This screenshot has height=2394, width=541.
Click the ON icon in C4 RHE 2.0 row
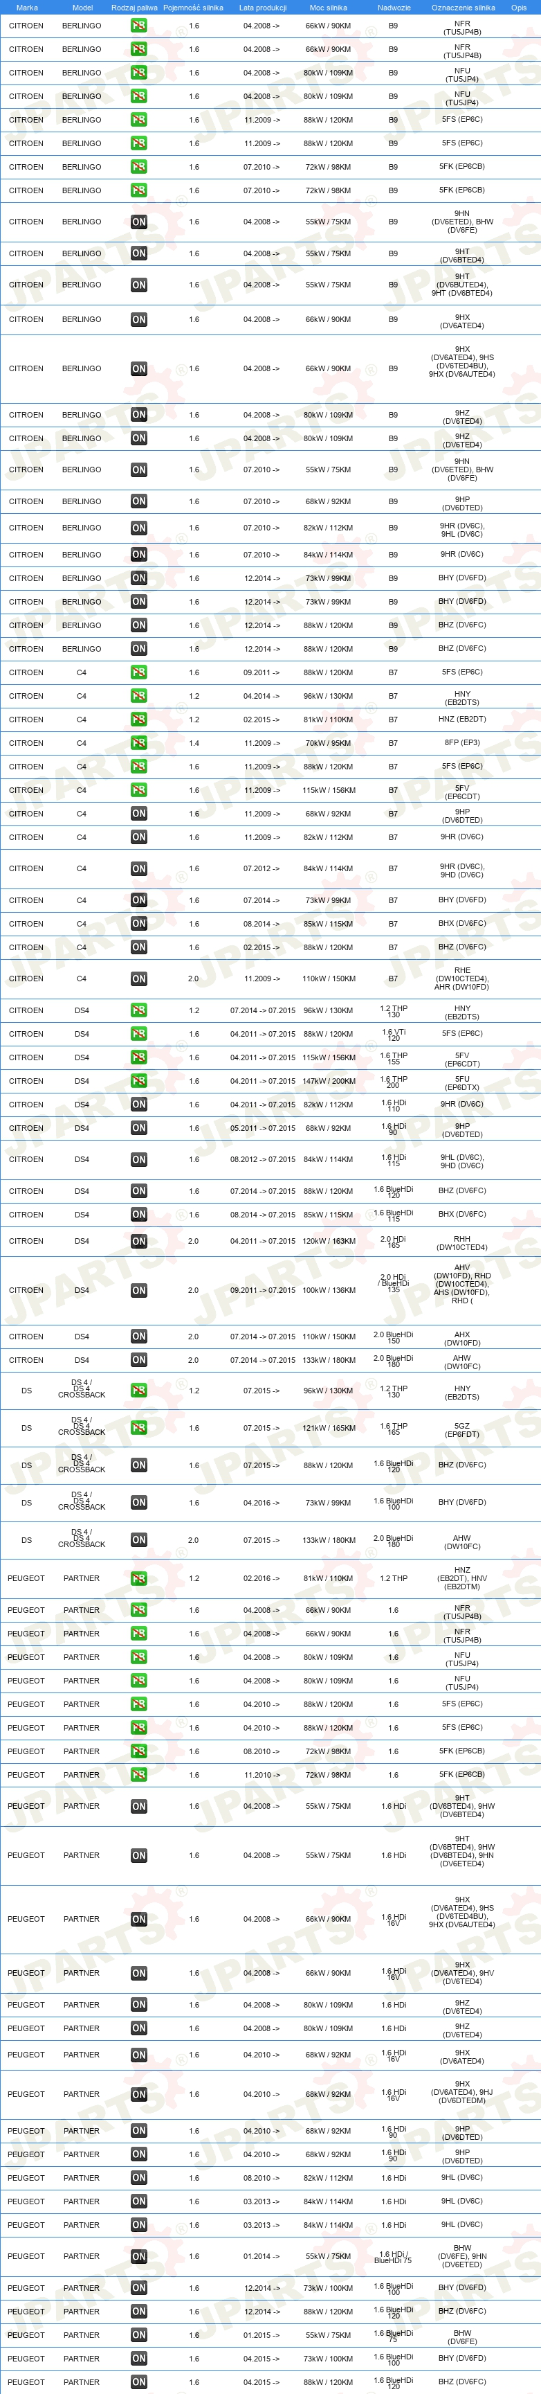(138, 979)
